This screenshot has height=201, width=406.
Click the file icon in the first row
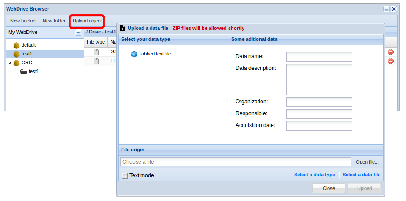point(96,52)
